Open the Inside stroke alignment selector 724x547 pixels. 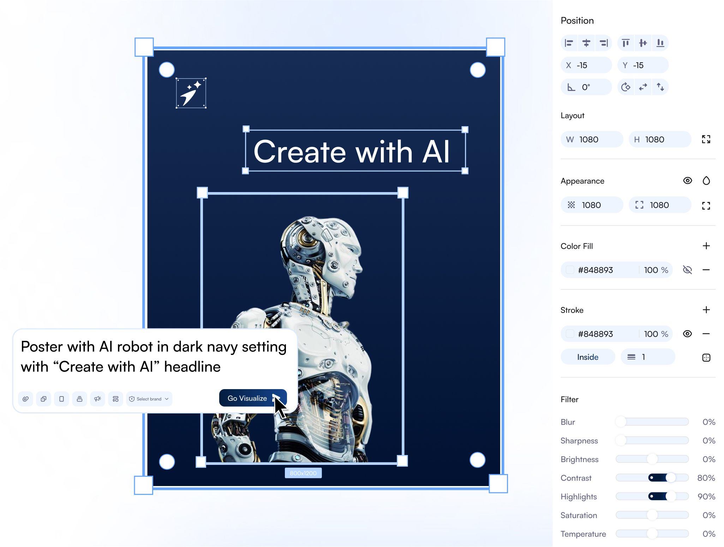click(587, 357)
